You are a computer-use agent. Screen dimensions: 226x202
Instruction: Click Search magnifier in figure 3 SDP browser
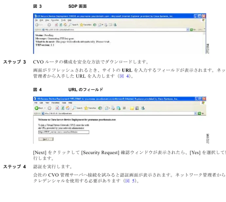(70, 25)
